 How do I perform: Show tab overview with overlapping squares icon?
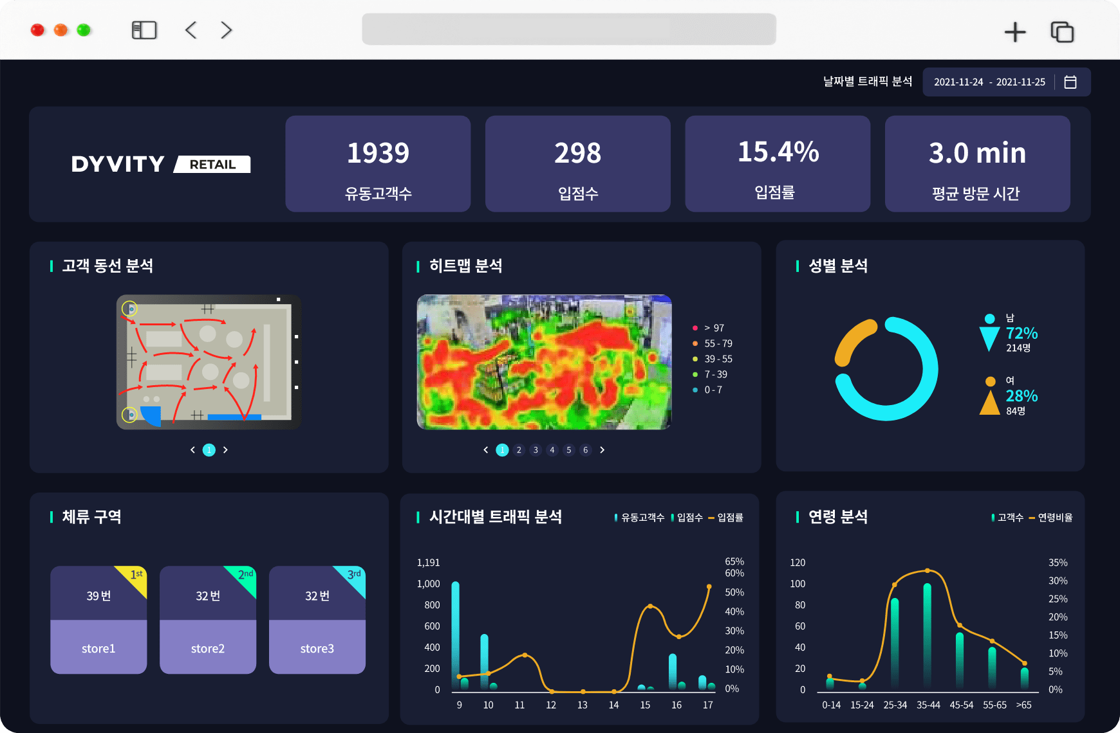1062,32
